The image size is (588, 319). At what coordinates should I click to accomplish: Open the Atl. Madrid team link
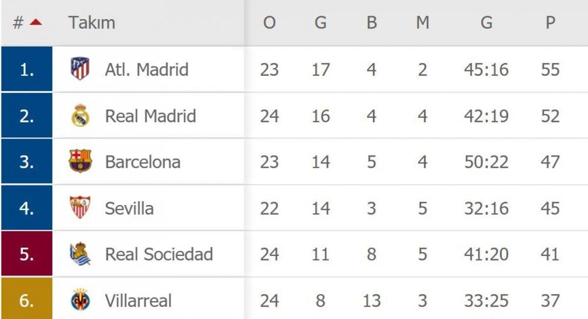tap(147, 69)
